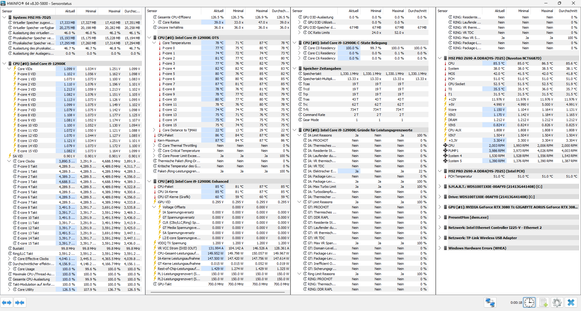581x311 pixels.
Task: Collapse the Core Temperatures subtree
Action: click(154, 43)
